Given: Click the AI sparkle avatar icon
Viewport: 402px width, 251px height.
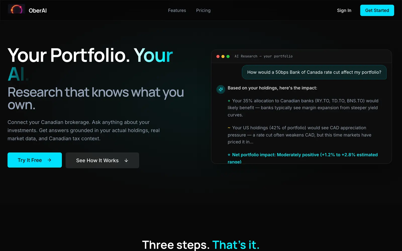Looking at the screenshot, I should (x=221, y=89).
